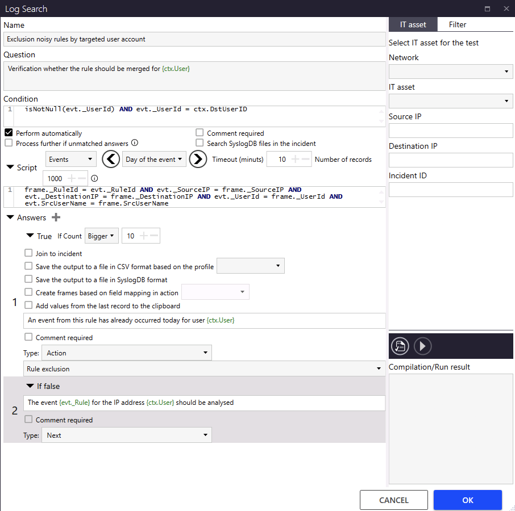
Task: Click the compile script icon
Action: coord(400,346)
